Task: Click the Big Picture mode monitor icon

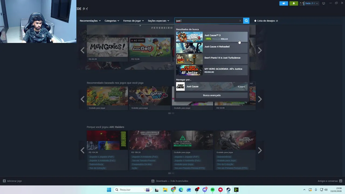Action: [x=323, y=3]
